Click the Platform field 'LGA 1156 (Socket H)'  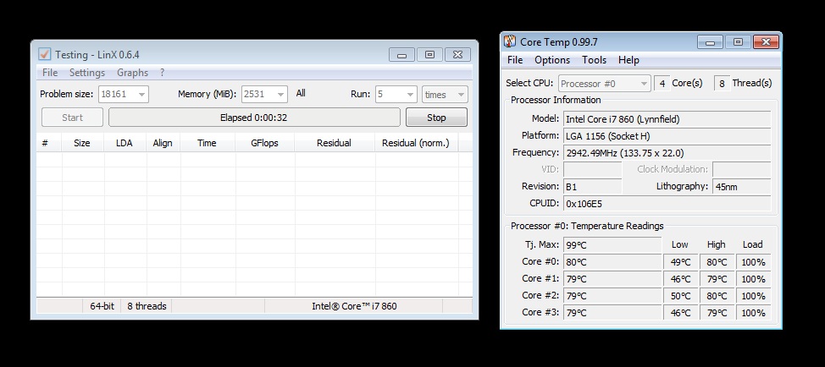pos(667,136)
